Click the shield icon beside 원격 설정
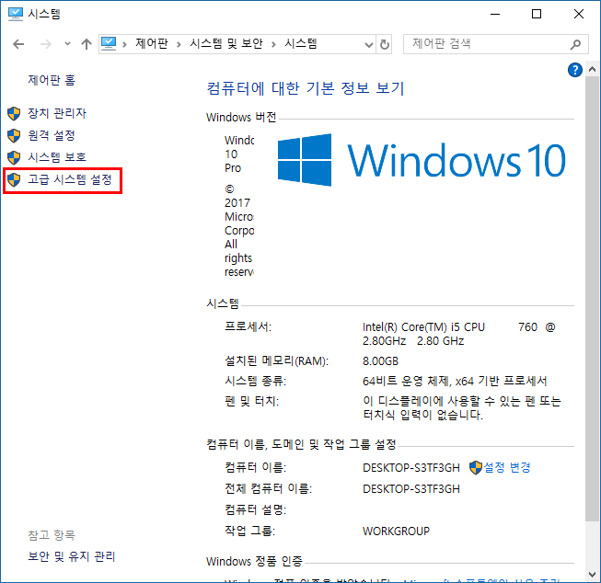601x583 pixels. [14, 135]
